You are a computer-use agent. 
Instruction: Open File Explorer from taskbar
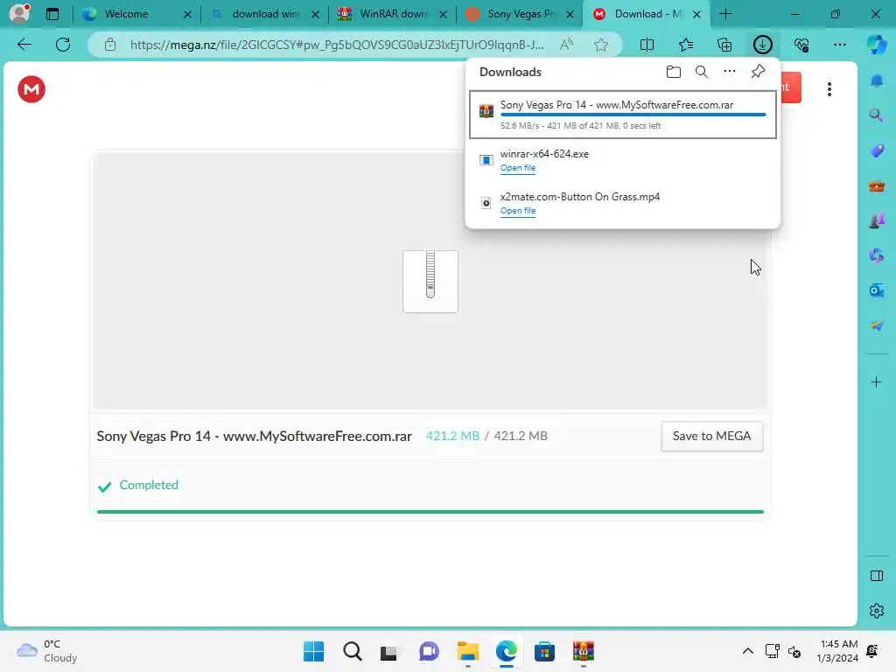coord(468,651)
